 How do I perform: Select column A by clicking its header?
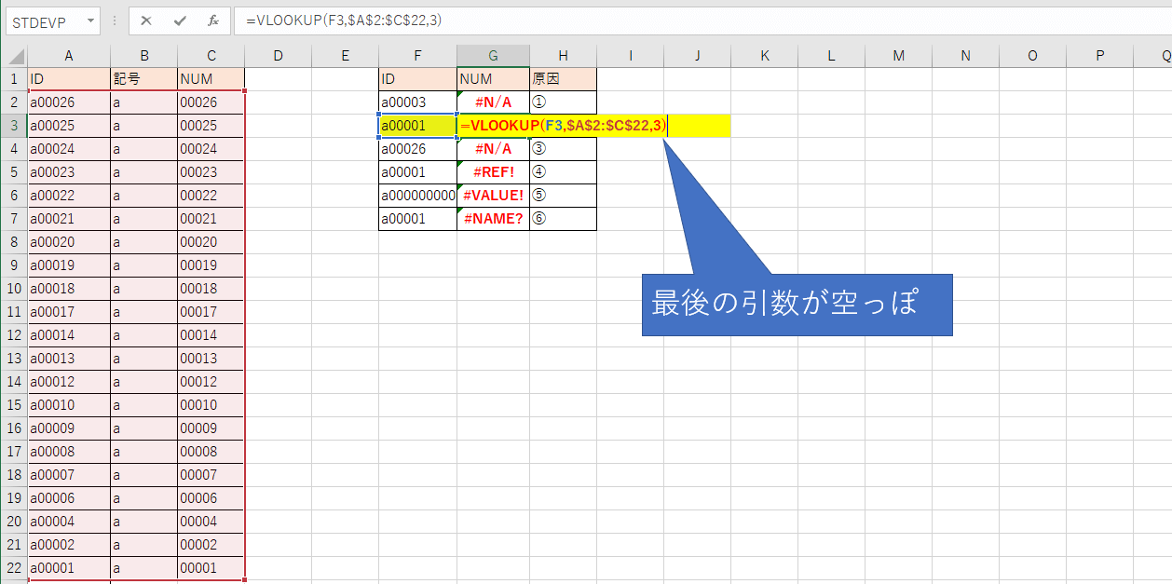coord(69,55)
